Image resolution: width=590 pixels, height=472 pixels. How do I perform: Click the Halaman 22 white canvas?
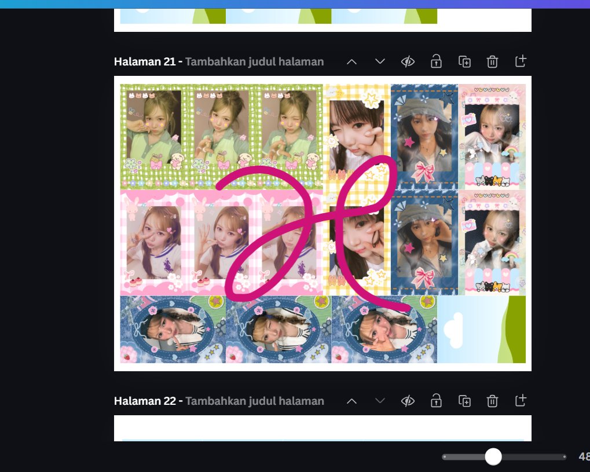(323, 428)
